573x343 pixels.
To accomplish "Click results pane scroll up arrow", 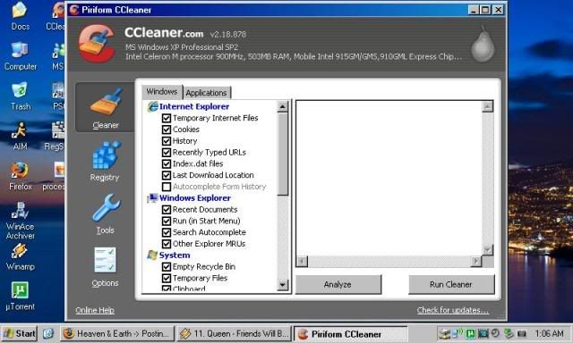I will 487,106.
